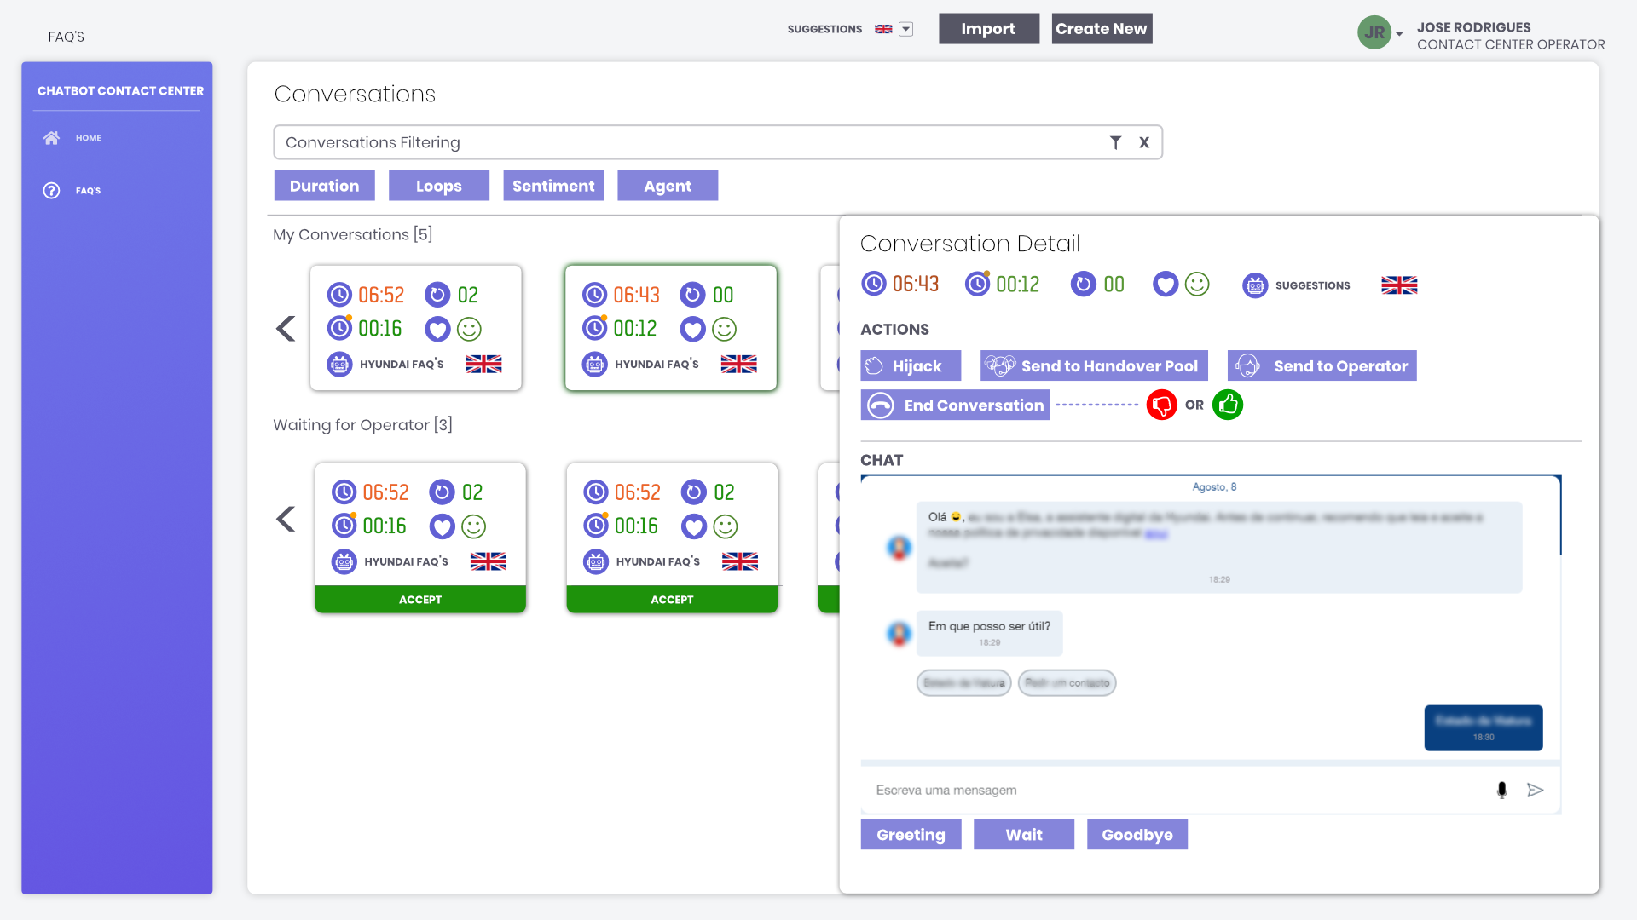1637x920 pixels.
Task: Give thumbs up feedback for the conversation
Action: [1228, 405]
